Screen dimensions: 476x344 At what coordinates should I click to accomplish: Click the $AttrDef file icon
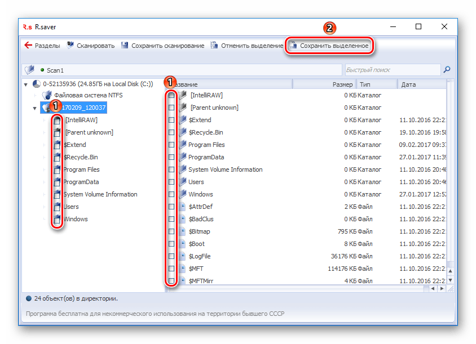(182, 207)
